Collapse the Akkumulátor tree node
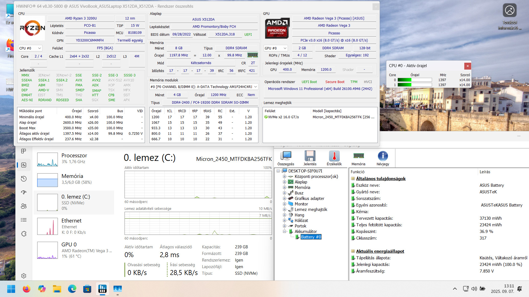The width and height of the screenshot is (529, 297). point(284,232)
